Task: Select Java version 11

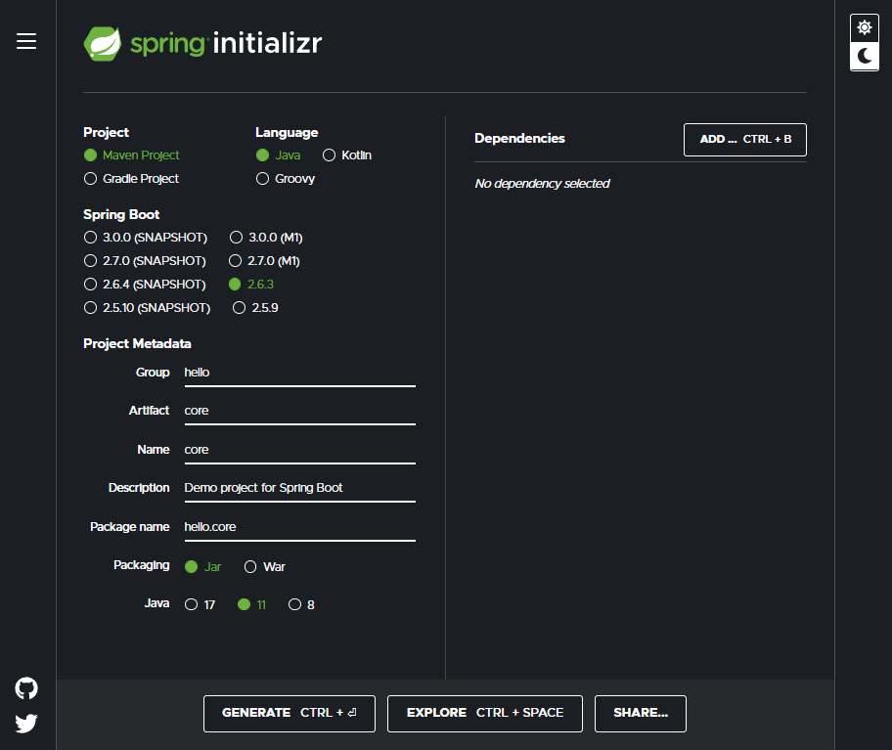Action: coord(251,604)
